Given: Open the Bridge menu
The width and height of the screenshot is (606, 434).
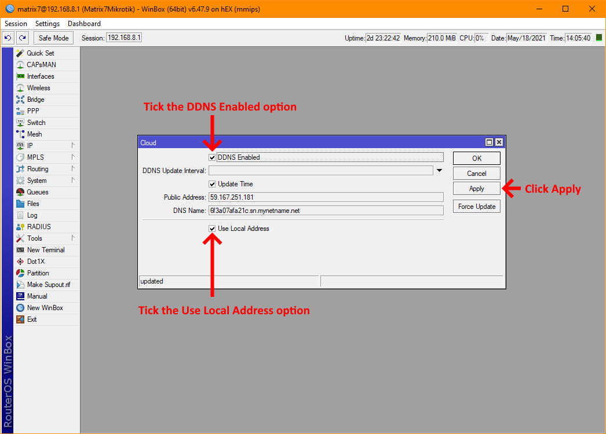Looking at the screenshot, I should click(x=46, y=100).
